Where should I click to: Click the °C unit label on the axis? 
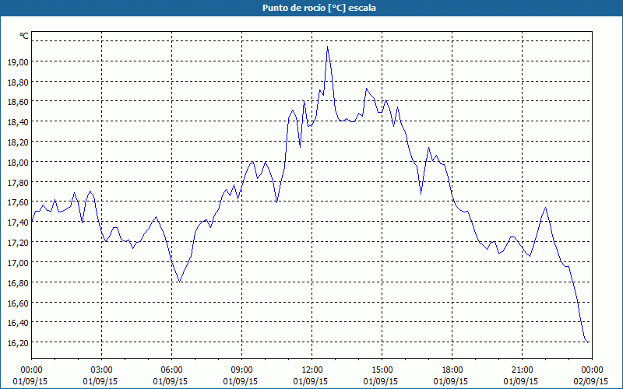pos(24,36)
